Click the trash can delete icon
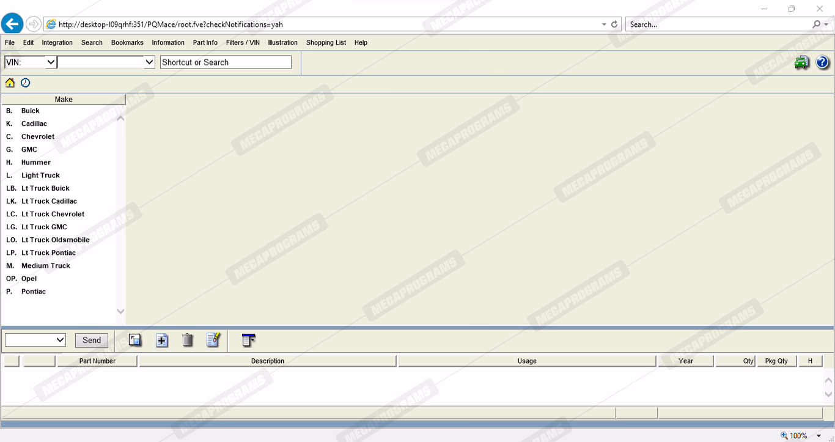The width and height of the screenshot is (835, 442). pyautogui.click(x=188, y=341)
